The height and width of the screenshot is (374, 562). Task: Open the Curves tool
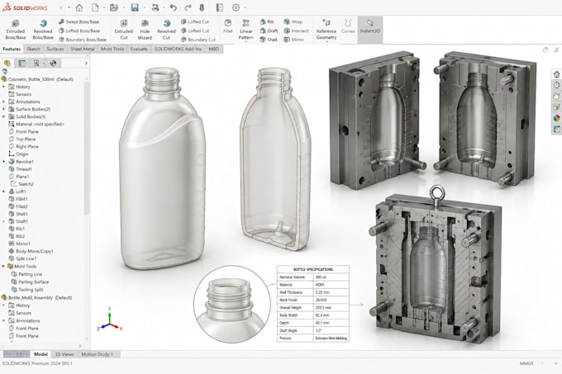[x=348, y=26]
